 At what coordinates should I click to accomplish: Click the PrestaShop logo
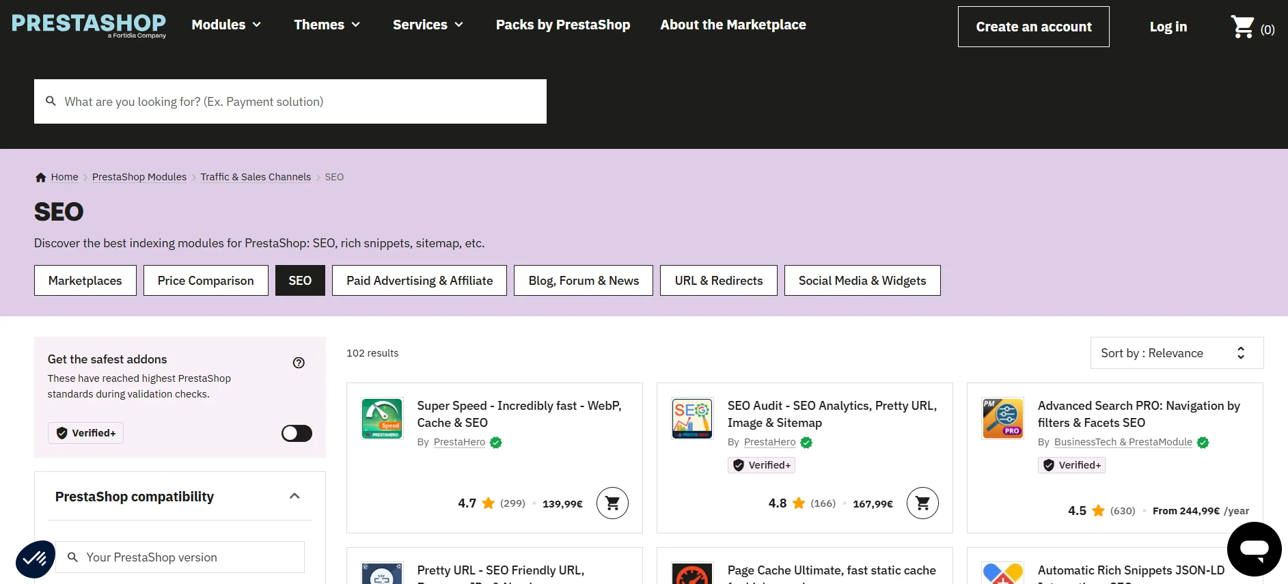[x=89, y=25]
